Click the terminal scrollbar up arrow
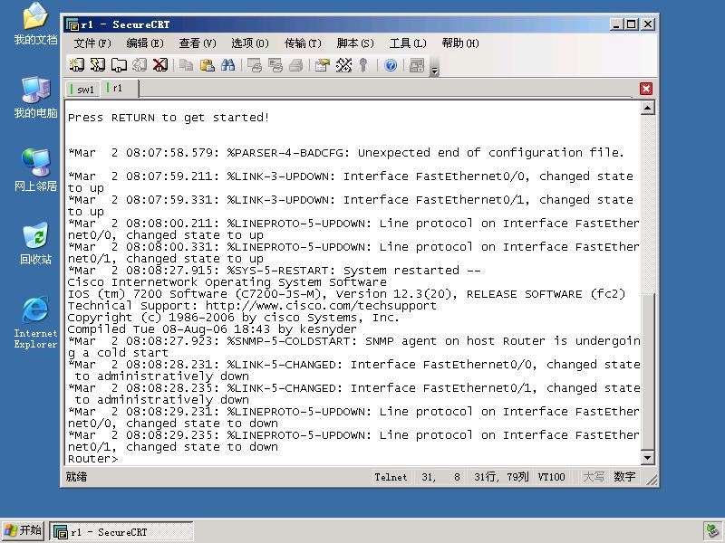Viewport: 725px width, 543px height. click(x=647, y=108)
